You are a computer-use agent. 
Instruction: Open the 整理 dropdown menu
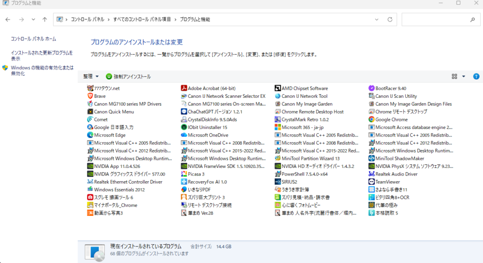click(x=91, y=76)
